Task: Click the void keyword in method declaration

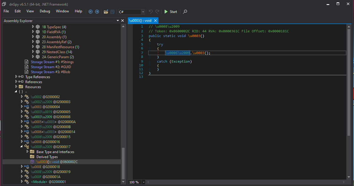Action: pos(182,36)
